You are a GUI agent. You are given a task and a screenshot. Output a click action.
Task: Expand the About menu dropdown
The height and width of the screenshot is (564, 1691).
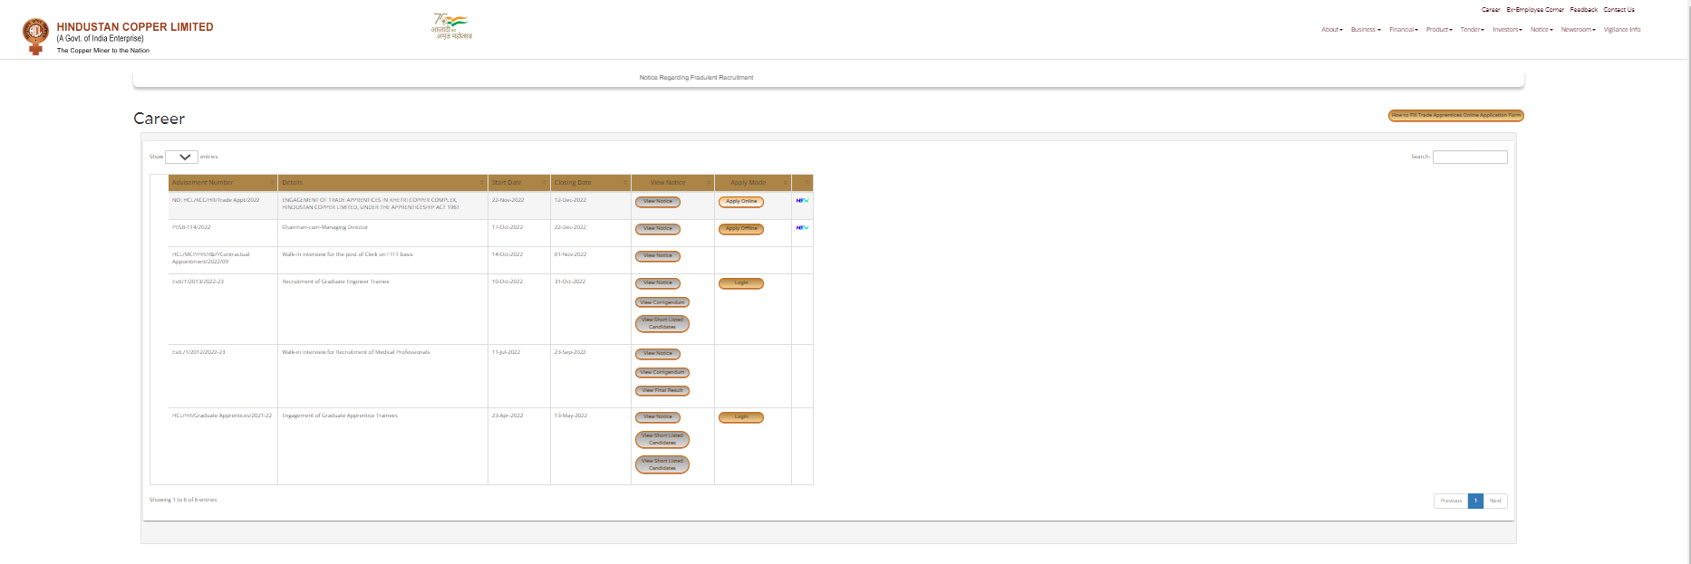[x=1331, y=30]
